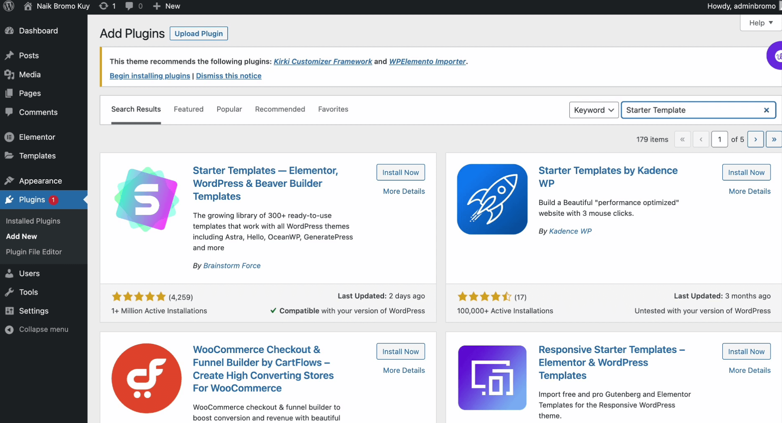Screen dimensions: 782x423
Task: Click the Users sidebar icon
Action: point(9,273)
